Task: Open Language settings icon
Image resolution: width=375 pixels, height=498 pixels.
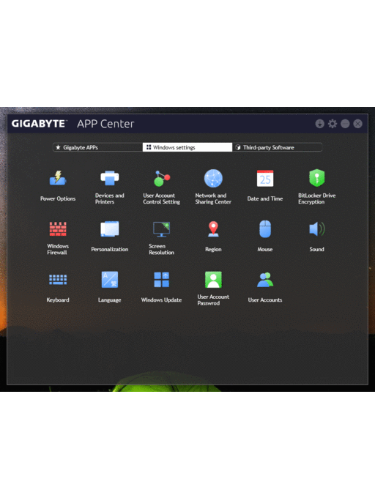Action: tap(110, 280)
